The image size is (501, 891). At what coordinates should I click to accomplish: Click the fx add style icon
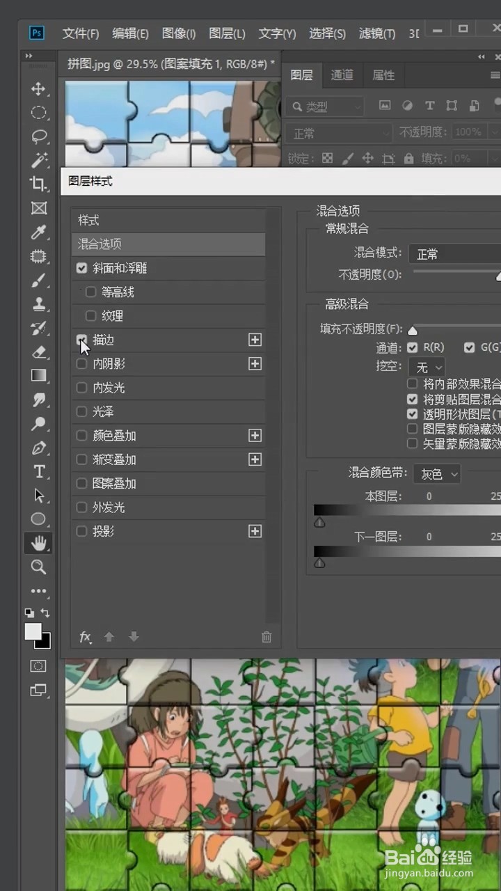tap(85, 637)
